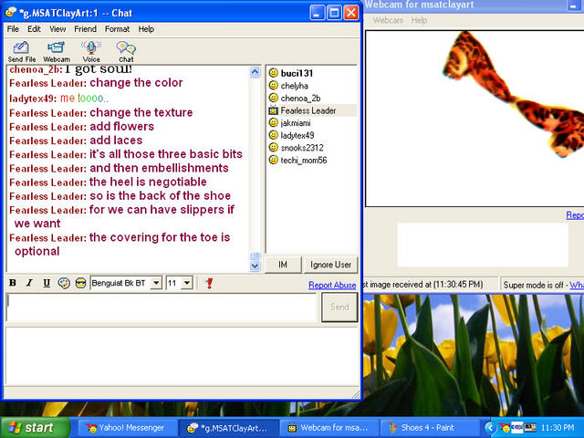Open the Benguiat Bk BT font dropdown
This screenshot has height=438, width=584.
[x=157, y=283]
